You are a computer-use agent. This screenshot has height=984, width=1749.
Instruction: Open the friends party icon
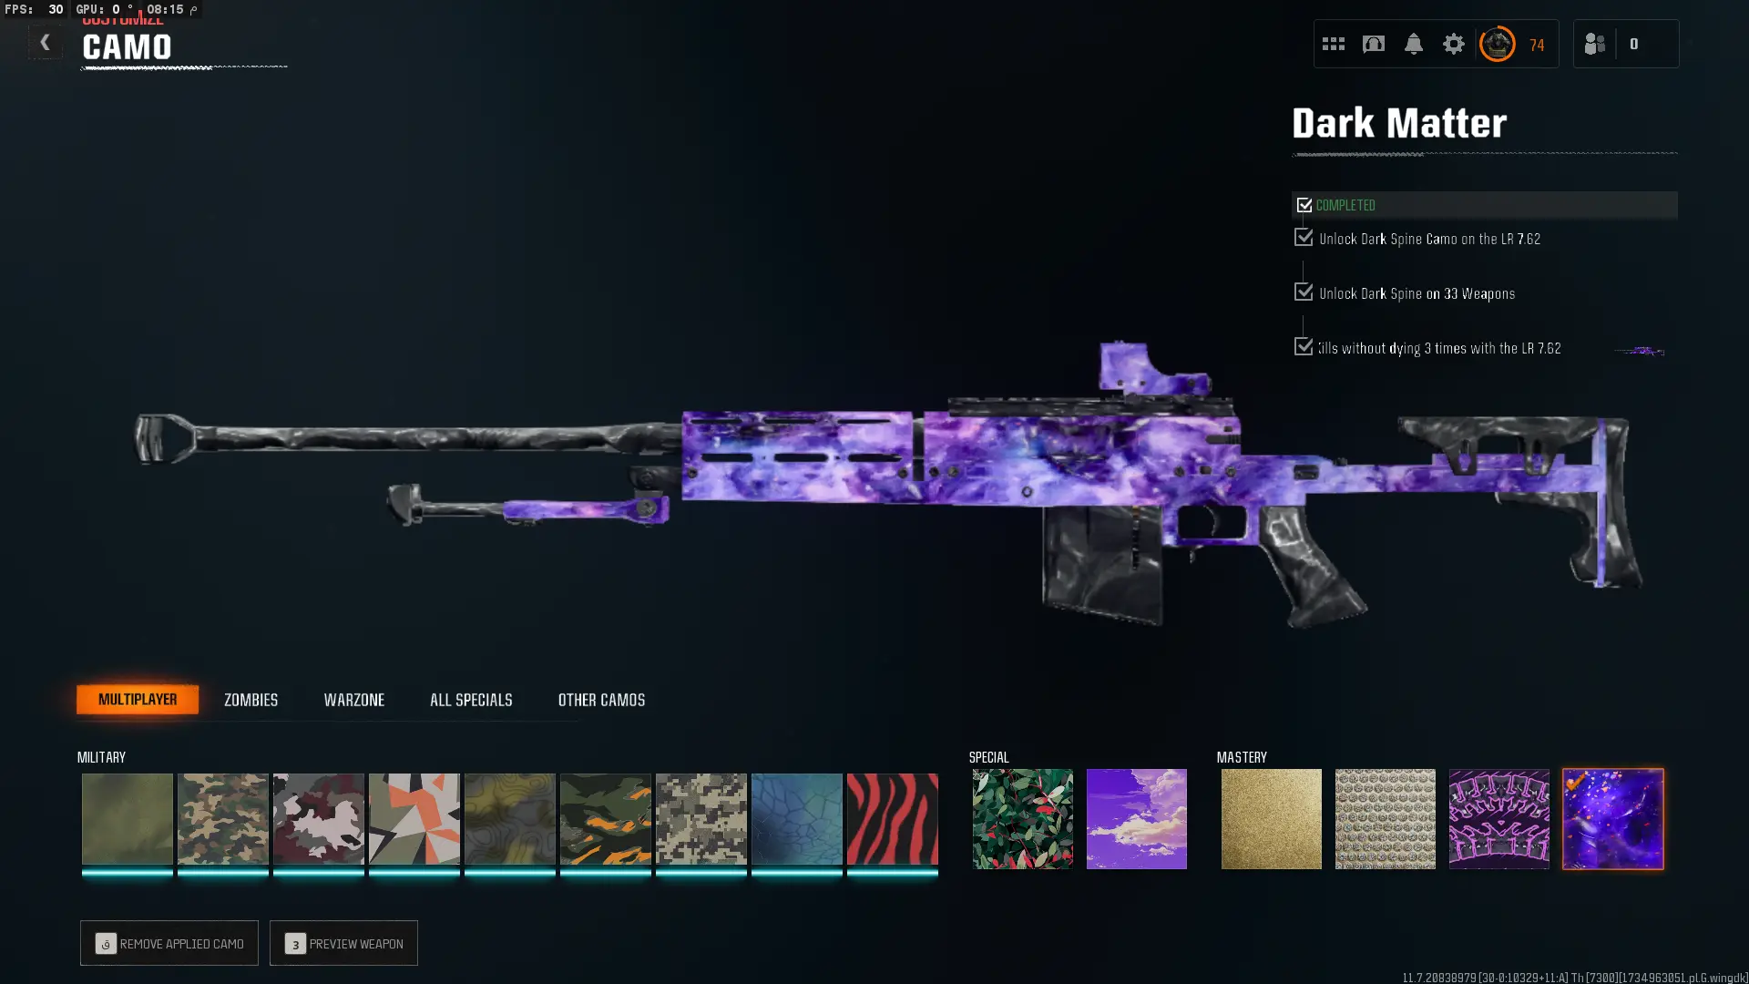(x=1594, y=44)
